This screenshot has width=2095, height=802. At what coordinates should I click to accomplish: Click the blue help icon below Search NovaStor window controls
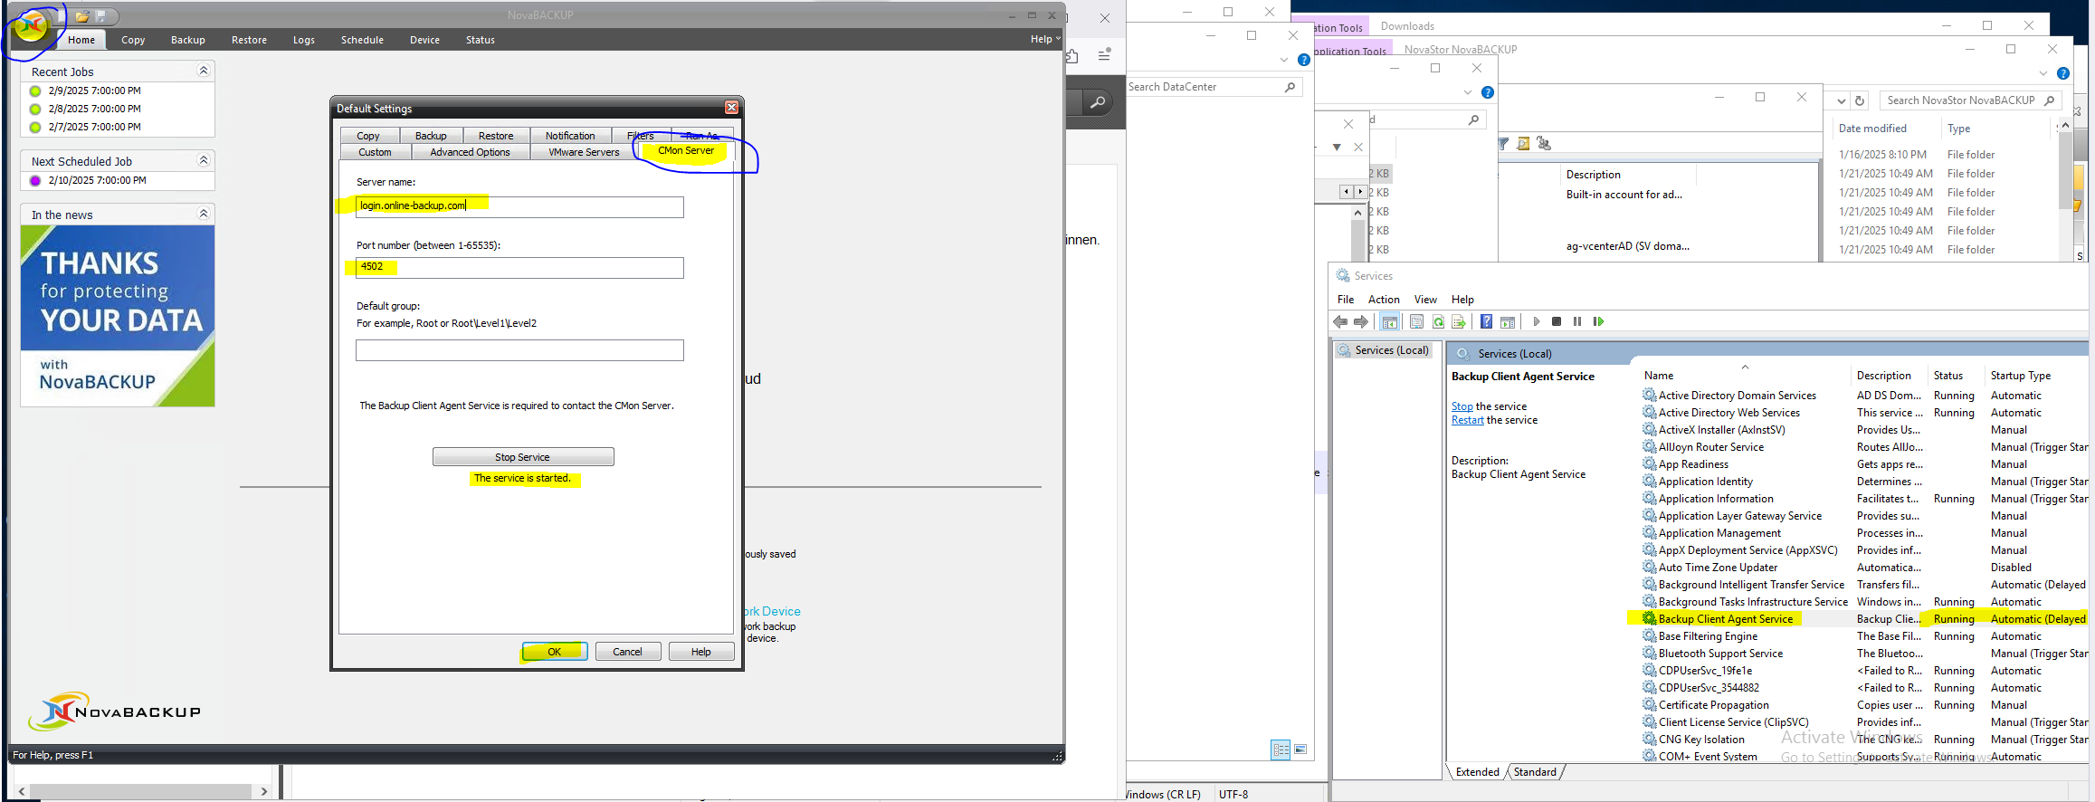click(x=2063, y=73)
